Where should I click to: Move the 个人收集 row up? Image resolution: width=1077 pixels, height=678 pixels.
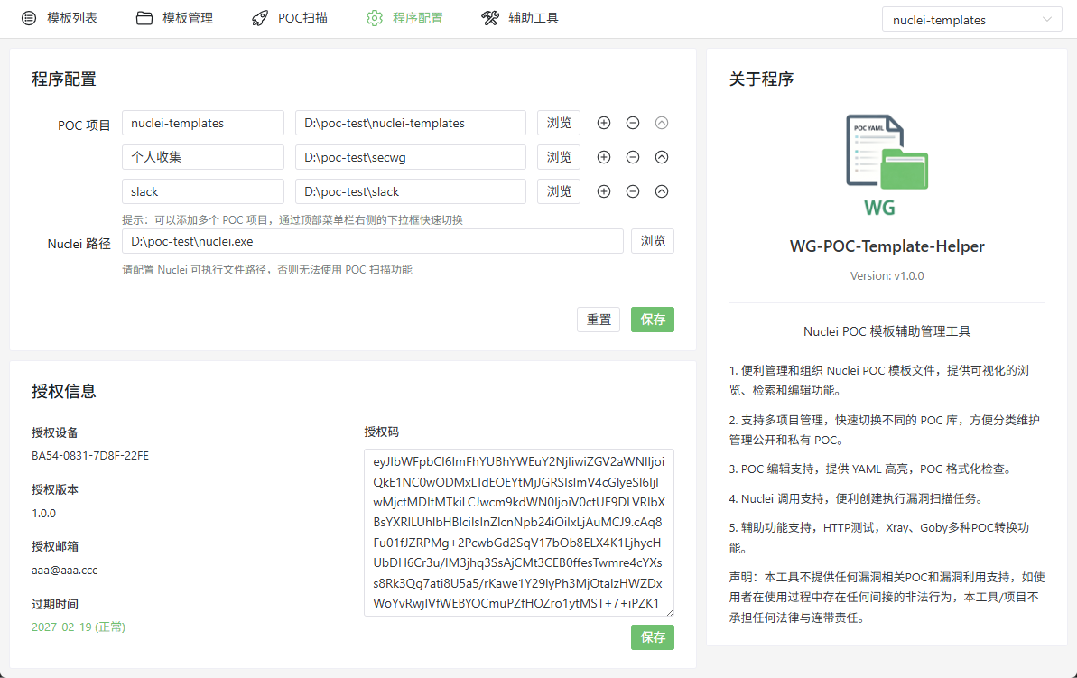[x=662, y=157]
